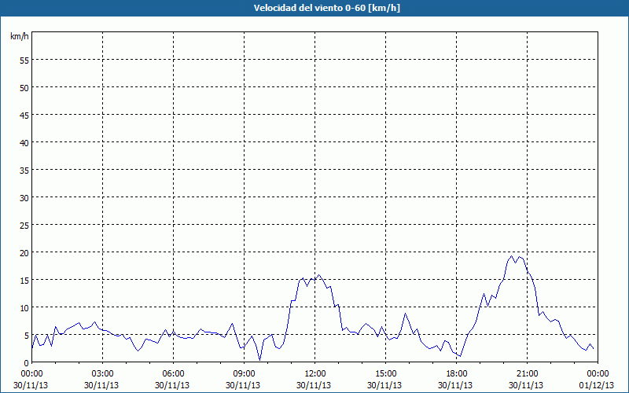The width and height of the screenshot is (629, 393).
Task: Select the 01/12/13 date label
Action: pos(597,385)
